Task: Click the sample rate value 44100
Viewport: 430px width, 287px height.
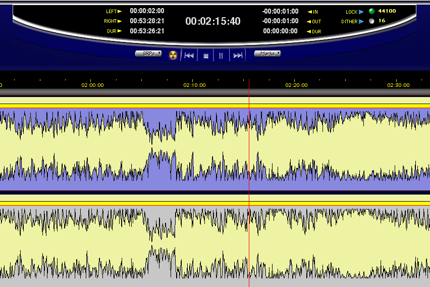Action: tap(387, 11)
